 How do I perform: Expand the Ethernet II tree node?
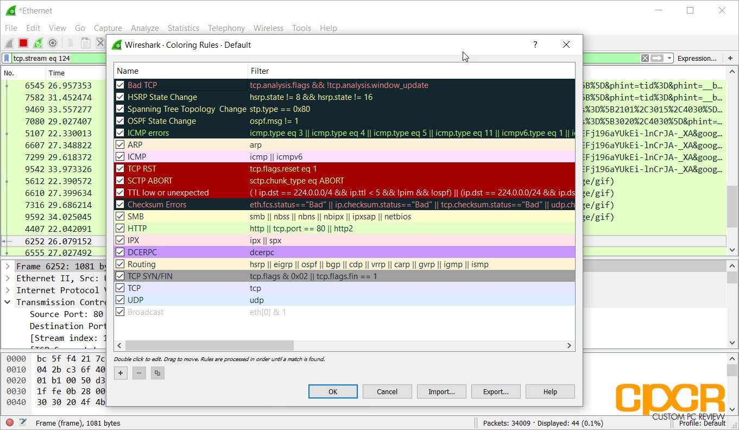(x=8, y=279)
